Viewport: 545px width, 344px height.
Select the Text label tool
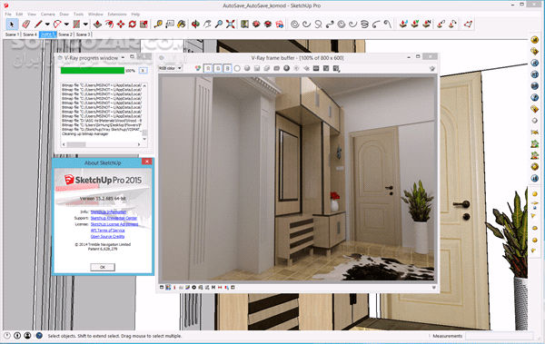(x=170, y=25)
